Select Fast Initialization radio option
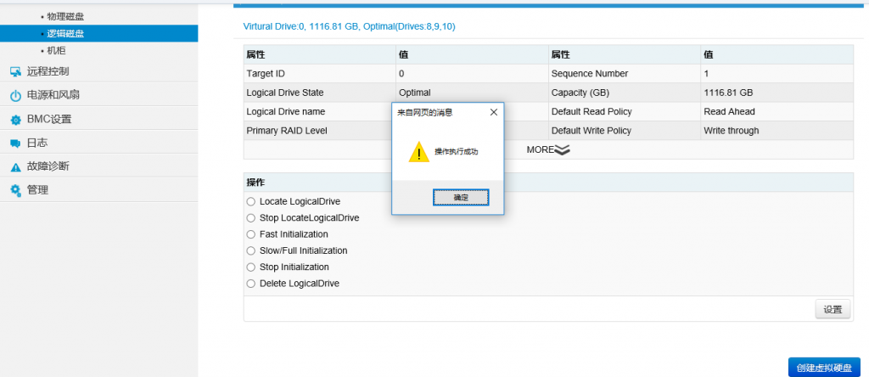Screen dimensions: 869x377 point(250,234)
